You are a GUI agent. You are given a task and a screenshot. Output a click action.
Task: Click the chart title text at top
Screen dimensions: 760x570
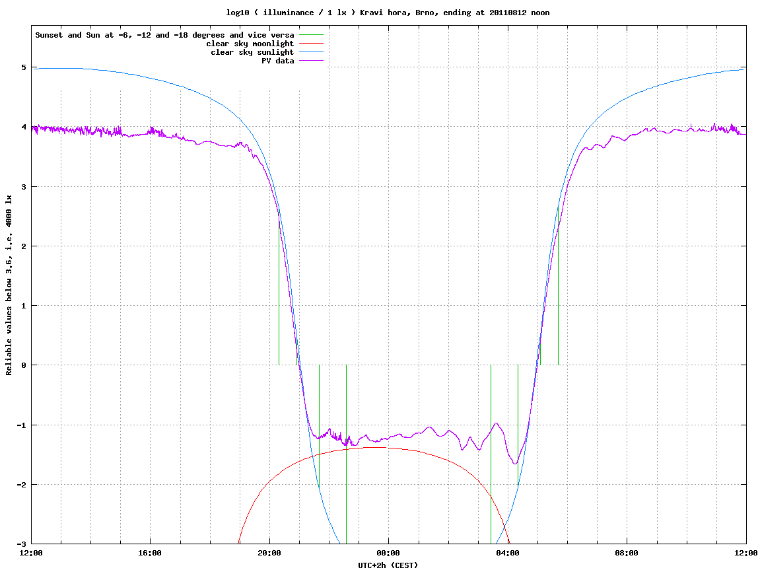pyautogui.click(x=388, y=13)
